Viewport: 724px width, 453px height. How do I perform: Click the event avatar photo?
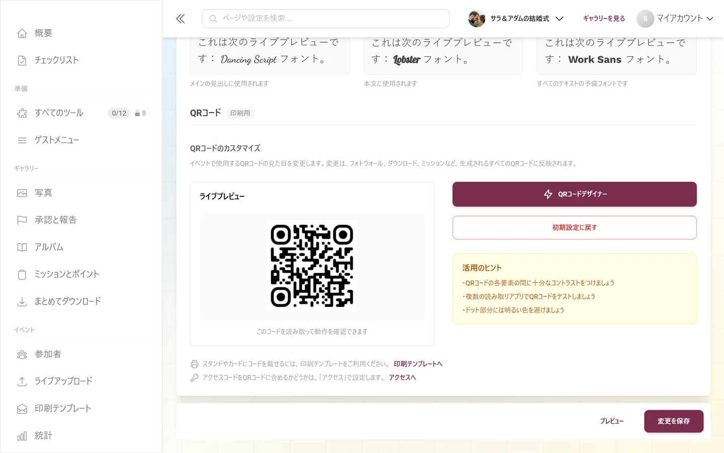(x=477, y=19)
